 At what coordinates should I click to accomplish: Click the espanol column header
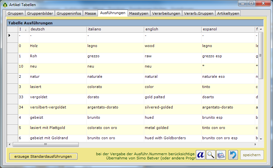pyautogui.click(x=227, y=29)
